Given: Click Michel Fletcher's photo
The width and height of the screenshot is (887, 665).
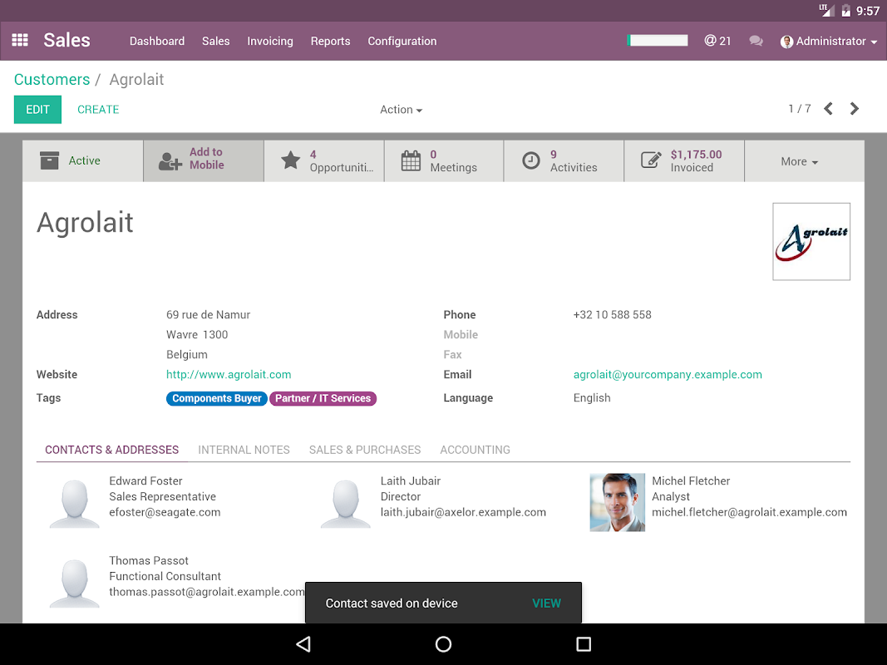Looking at the screenshot, I should pyautogui.click(x=617, y=502).
